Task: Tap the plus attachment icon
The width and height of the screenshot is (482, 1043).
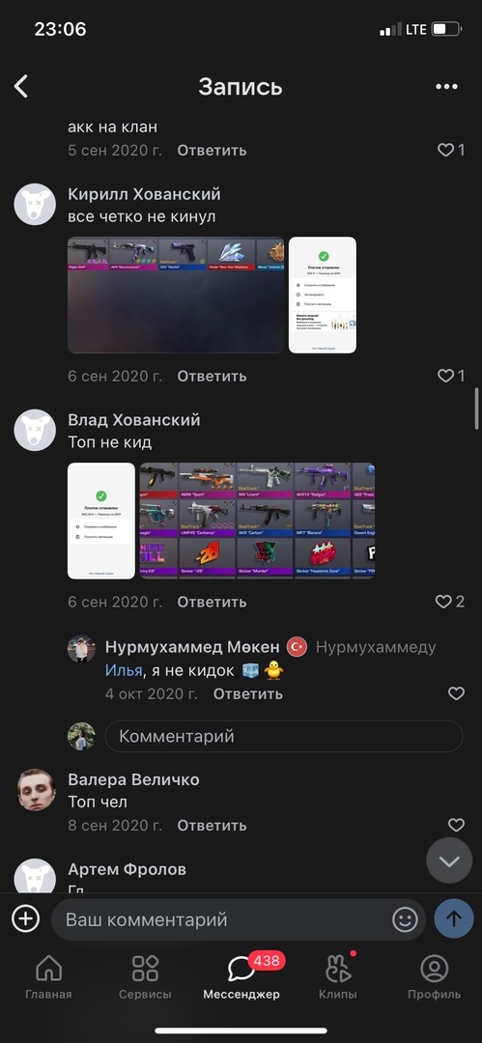Action: (x=25, y=919)
